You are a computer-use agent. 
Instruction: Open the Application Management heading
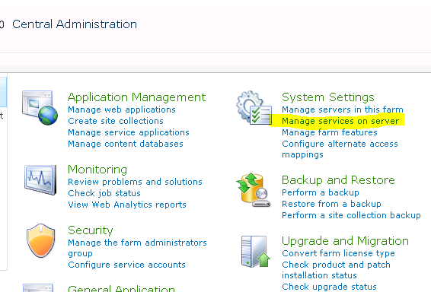click(x=136, y=97)
